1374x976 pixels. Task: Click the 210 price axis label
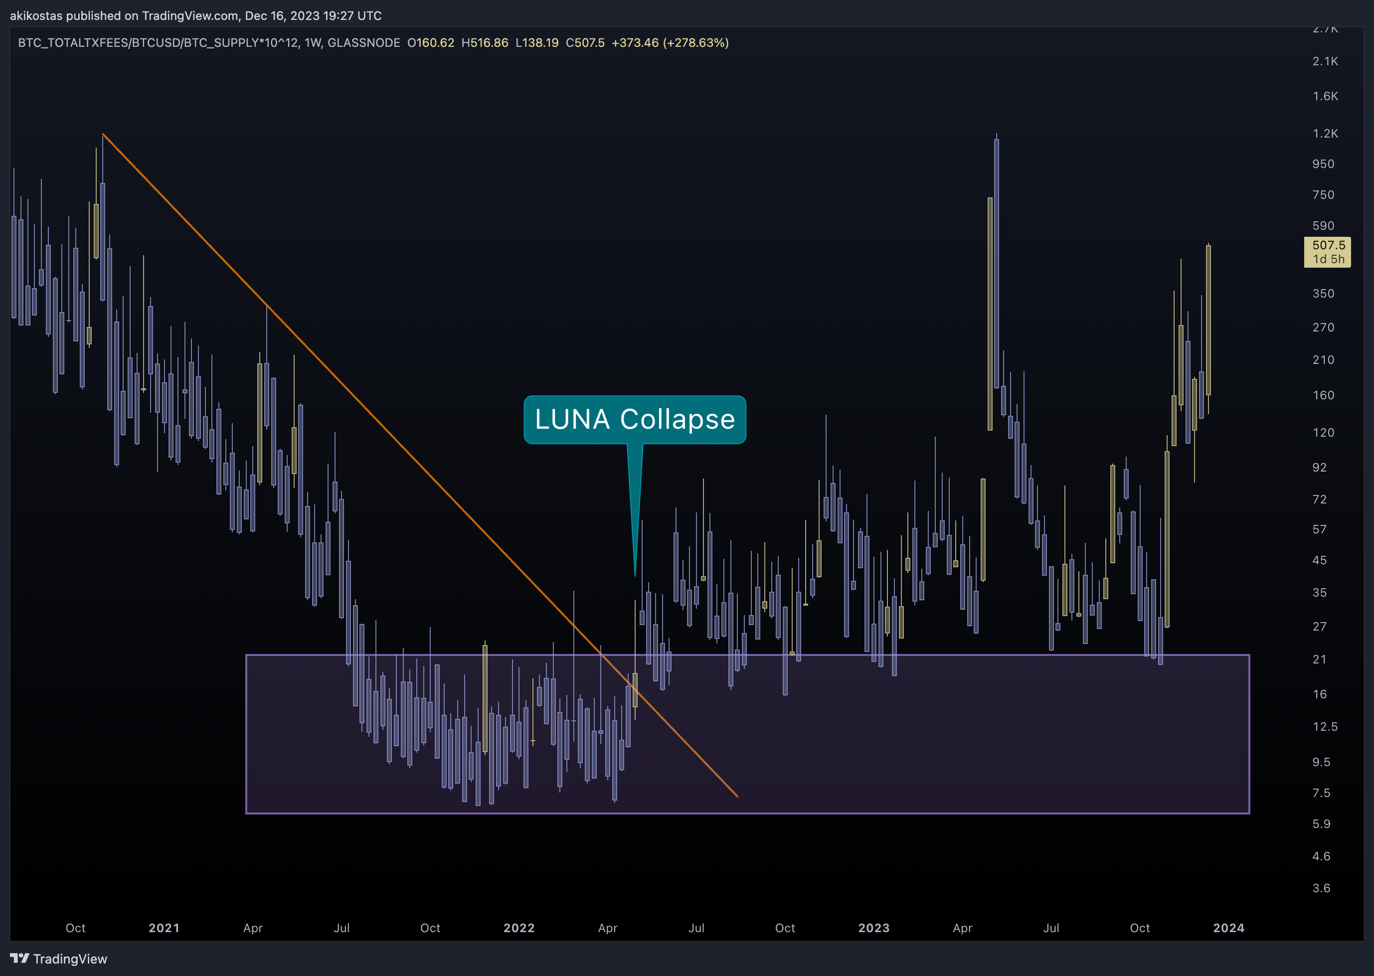(x=1324, y=360)
